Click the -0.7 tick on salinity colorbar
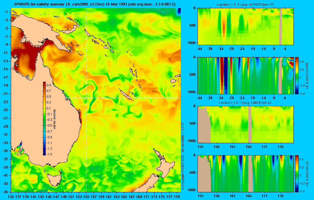This screenshot has height=200, width=314. coord(49,131)
